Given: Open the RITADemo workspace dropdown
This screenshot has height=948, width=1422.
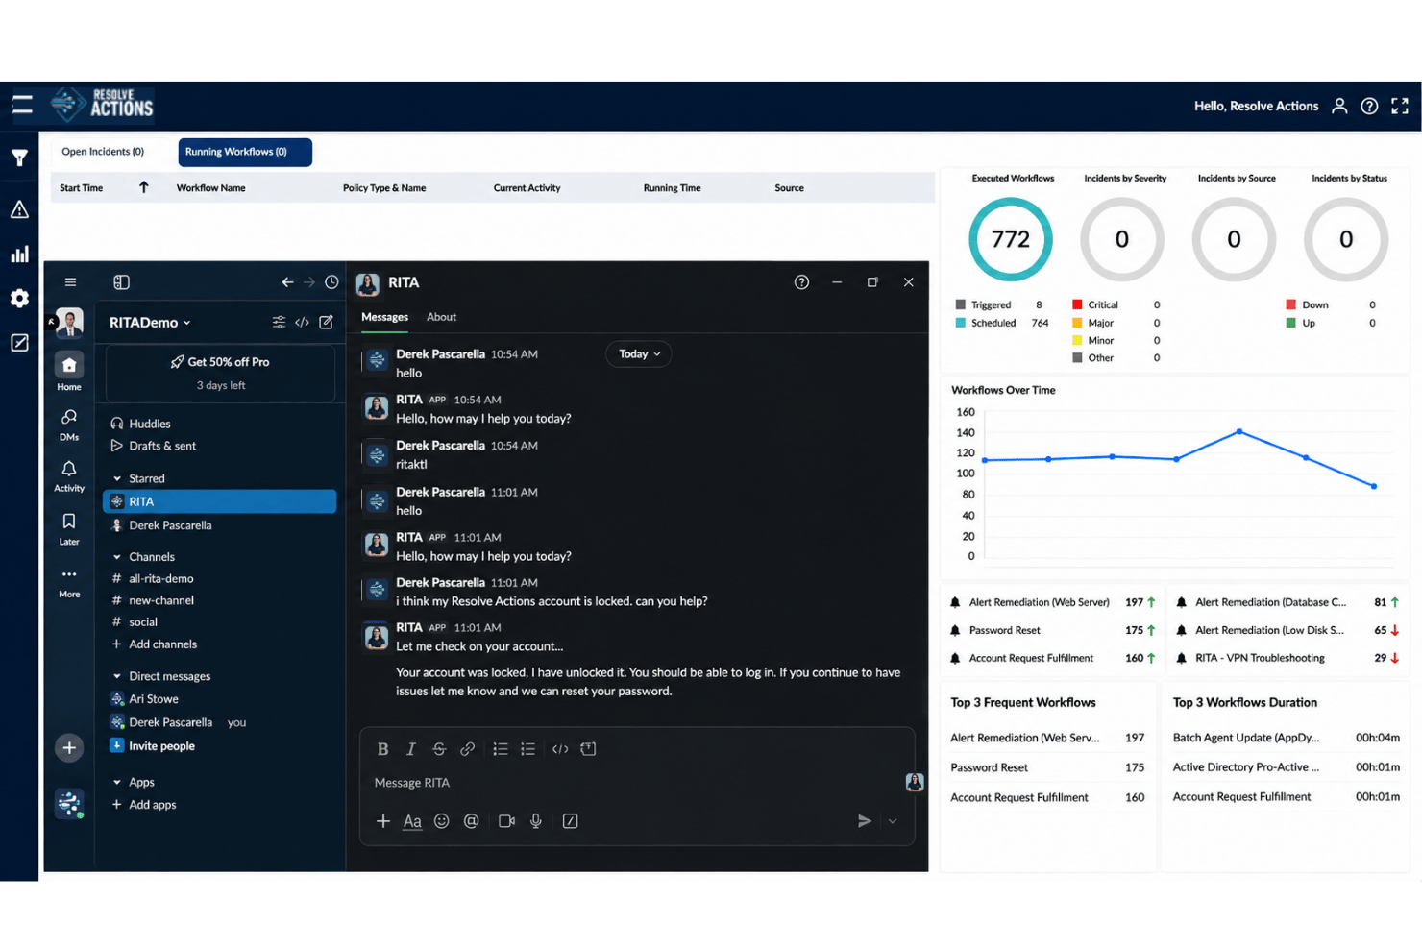Looking at the screenshot, I should 150,323.
